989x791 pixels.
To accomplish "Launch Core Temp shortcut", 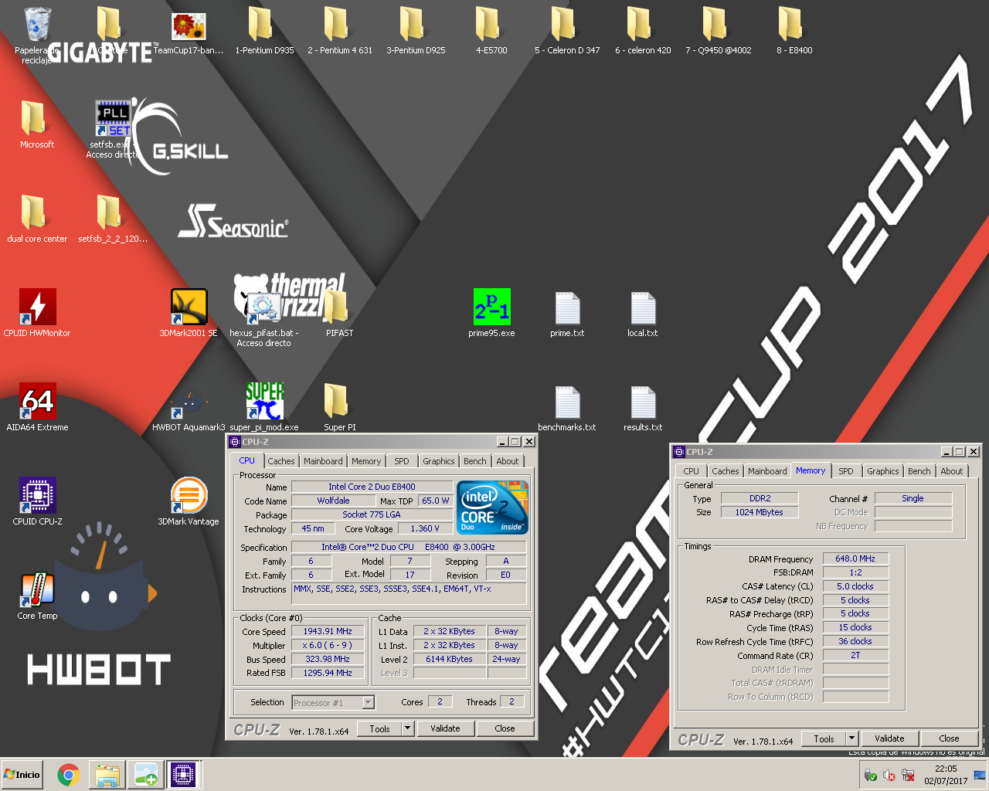I will pos(37,589).
